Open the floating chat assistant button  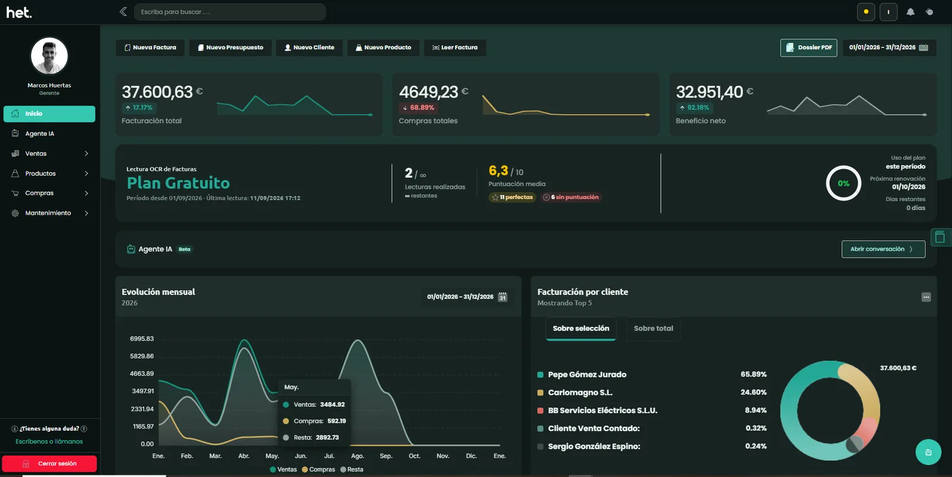928,452
